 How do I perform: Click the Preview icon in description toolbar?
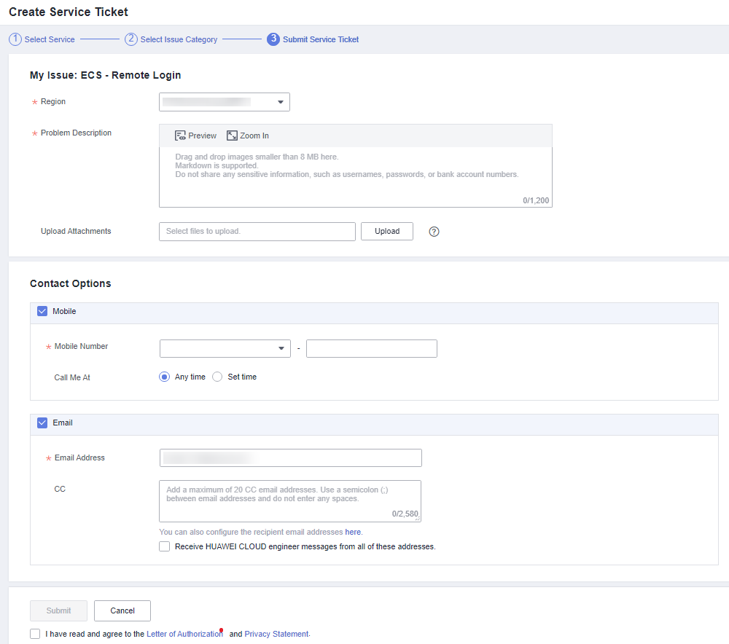point(180,136)
